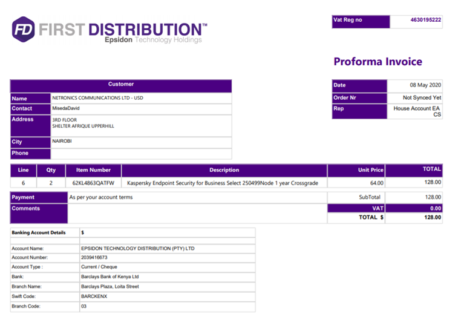Click the Contact field showing MisedaDavid
Image resolution: width=455 pixels, height=317 pixels.
(x=140, y=109)
